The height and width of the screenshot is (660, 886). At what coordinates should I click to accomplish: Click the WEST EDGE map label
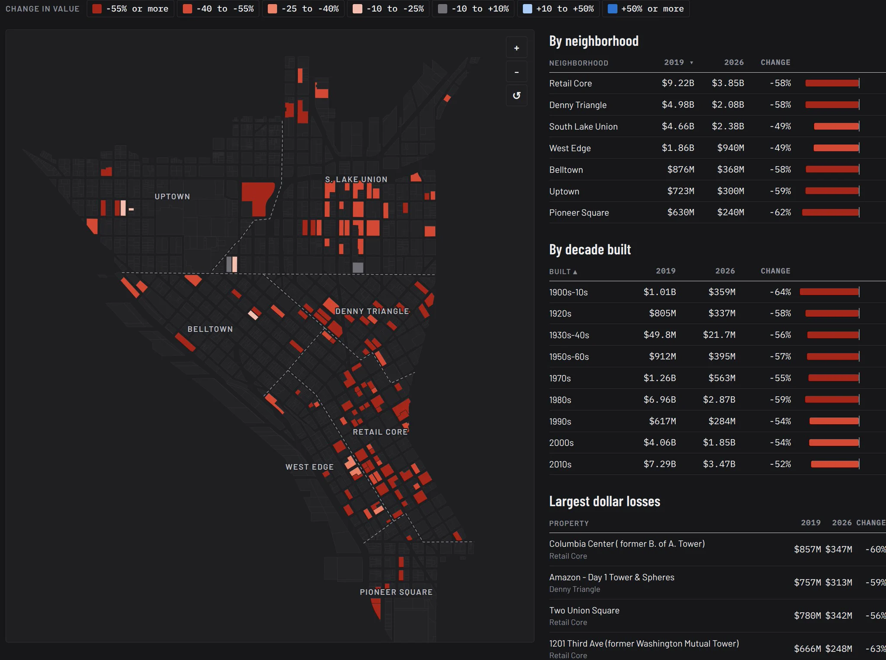[309, 467]
